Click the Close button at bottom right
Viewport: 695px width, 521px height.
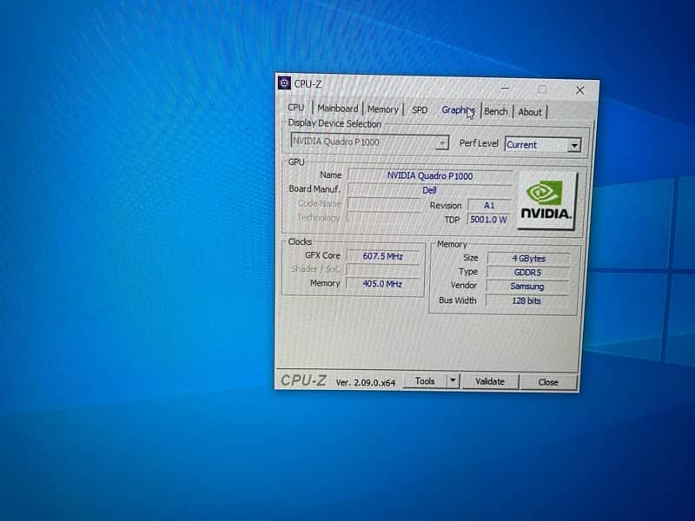pos(548,382)
